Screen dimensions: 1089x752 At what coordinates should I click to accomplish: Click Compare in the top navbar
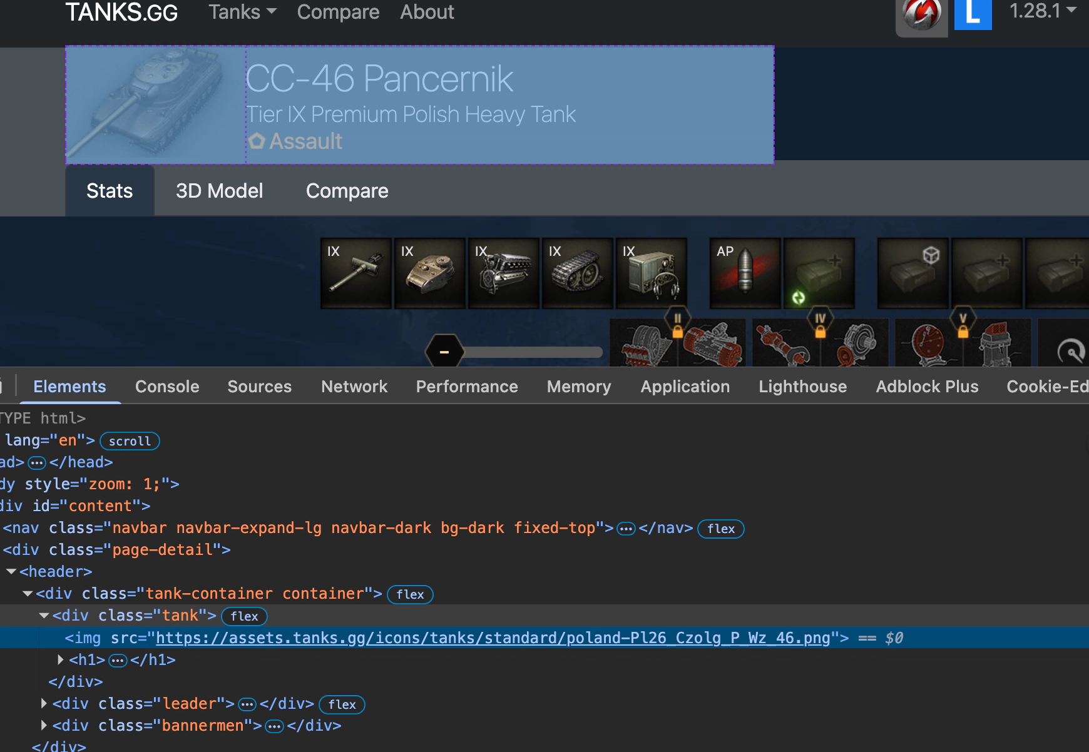pos(338,12)
